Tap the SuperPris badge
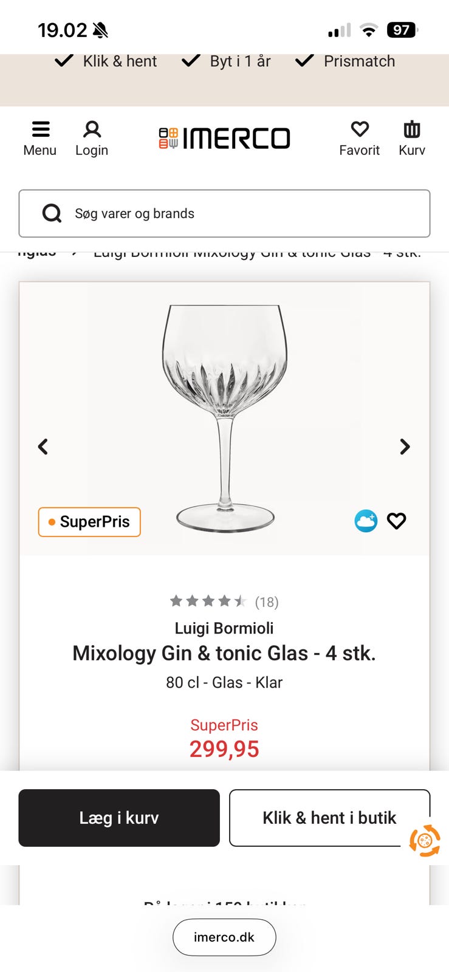 [89, 522]
